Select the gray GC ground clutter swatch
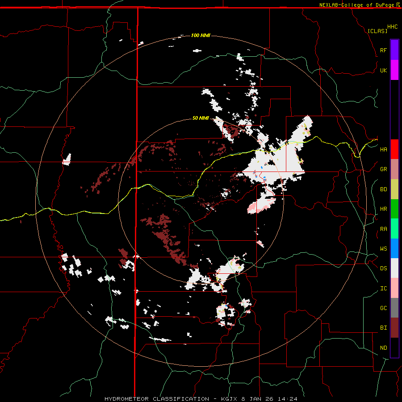 pyautogui.click(x=394, y=308)
